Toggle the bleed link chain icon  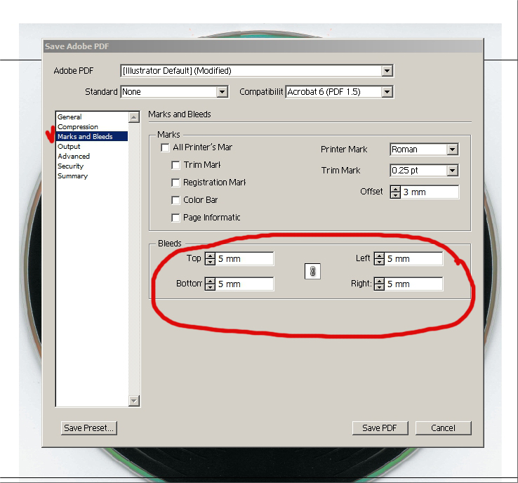click(312, 271)
